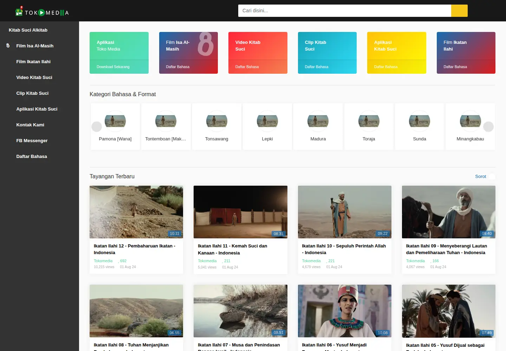Screen dimensions: 506x351
Task: Click the yellow search button
Action: point(459,11)
